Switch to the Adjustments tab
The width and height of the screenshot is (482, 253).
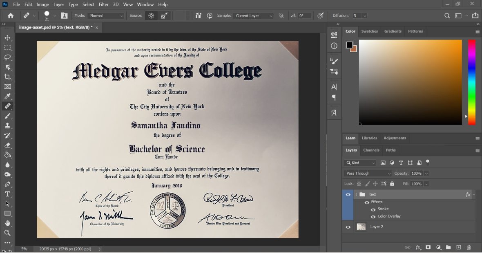click(x=395, y=138)
